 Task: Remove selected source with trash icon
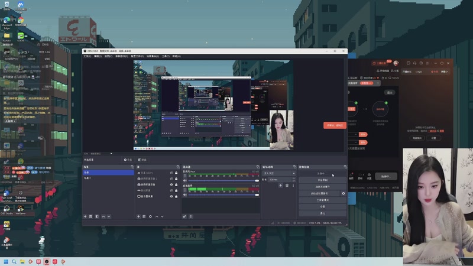pyautogui.click(x=144, y=216)
